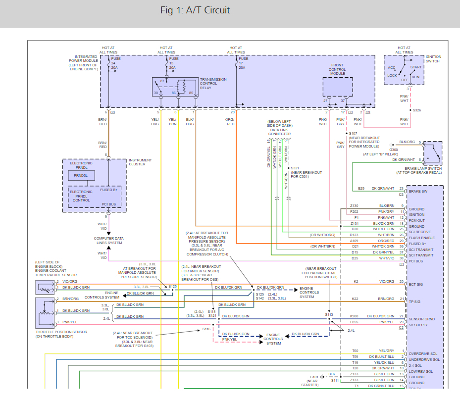
Task: Click the FUSE 17 20A label
Action: pos(243,63)
